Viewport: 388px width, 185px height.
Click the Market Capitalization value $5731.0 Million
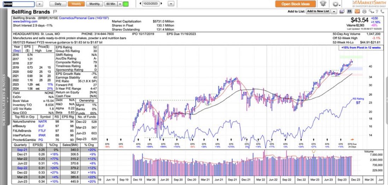coord(163,22)
